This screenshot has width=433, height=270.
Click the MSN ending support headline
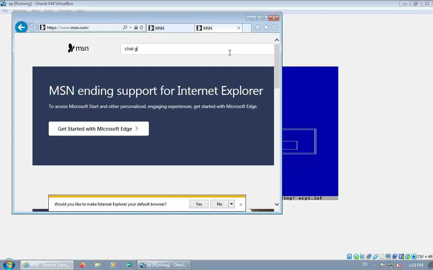(156, 90)
